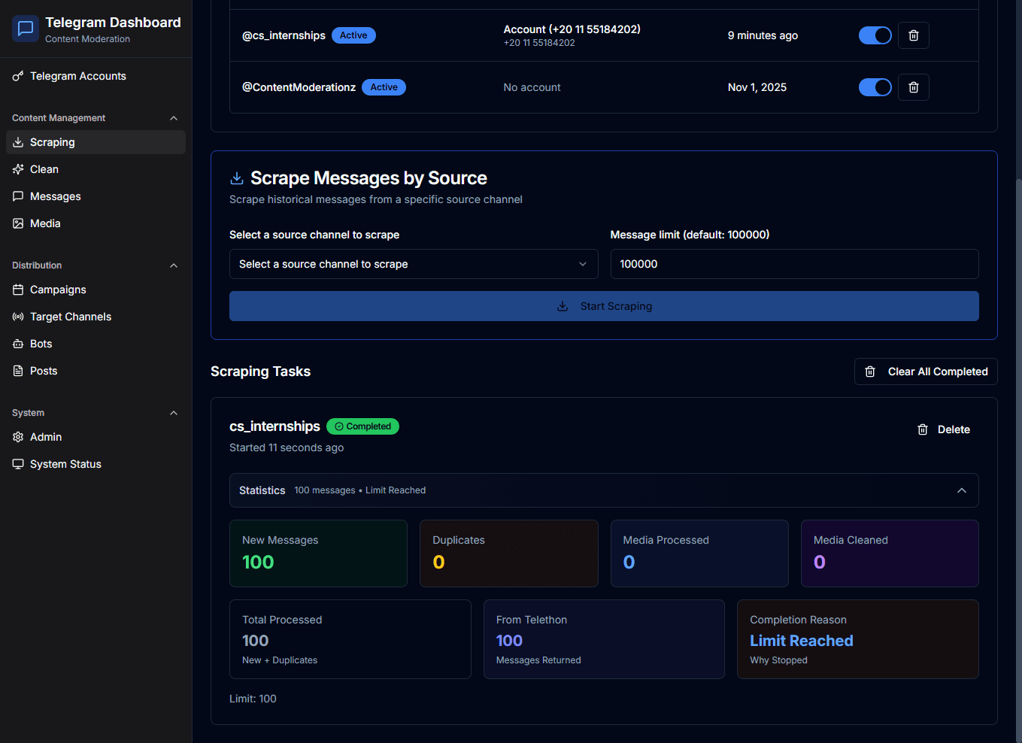
Task: Click the broadcast icon beside Target Channels
Action: pyautogui.click(x=18, y=317)
